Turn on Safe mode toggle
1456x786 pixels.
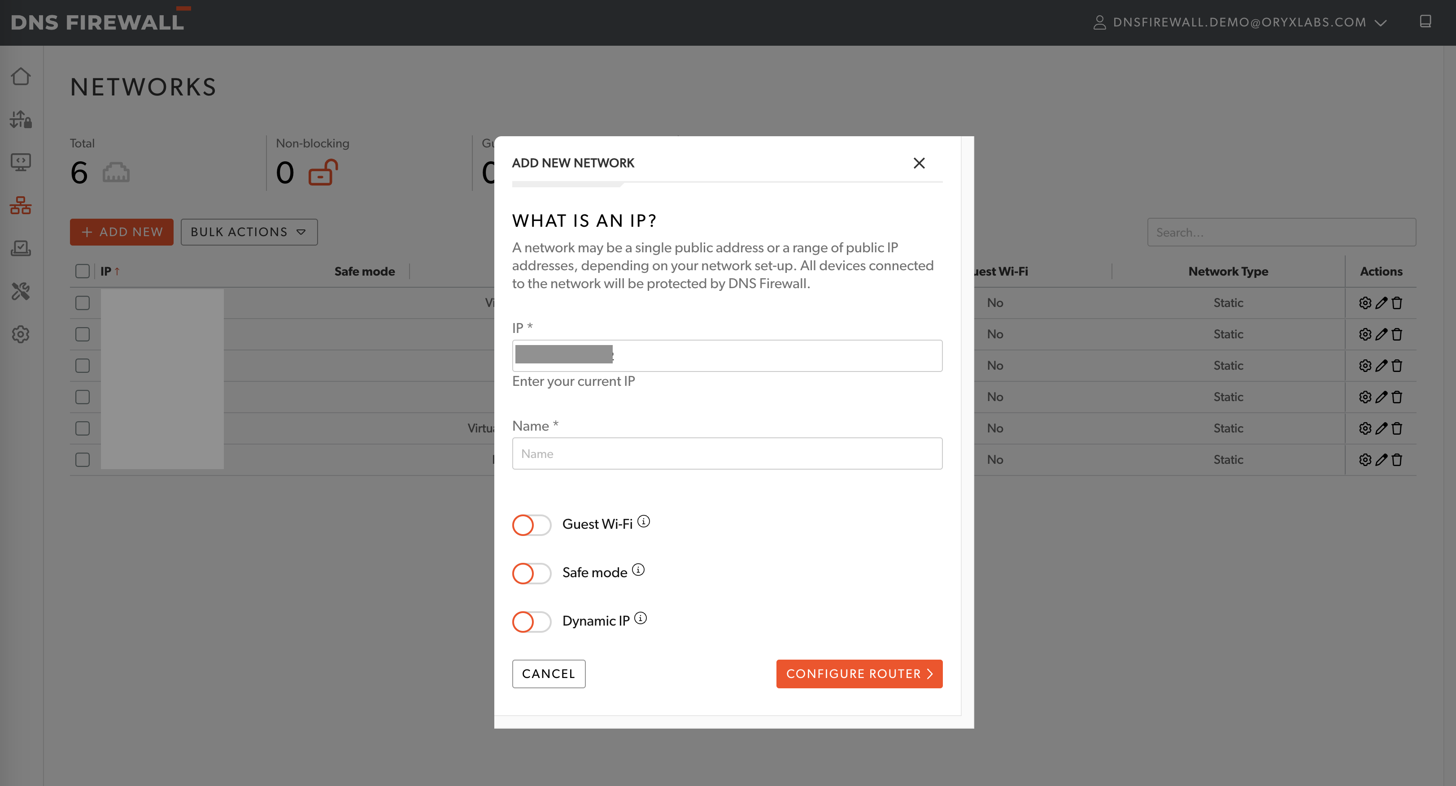(531, 573)
